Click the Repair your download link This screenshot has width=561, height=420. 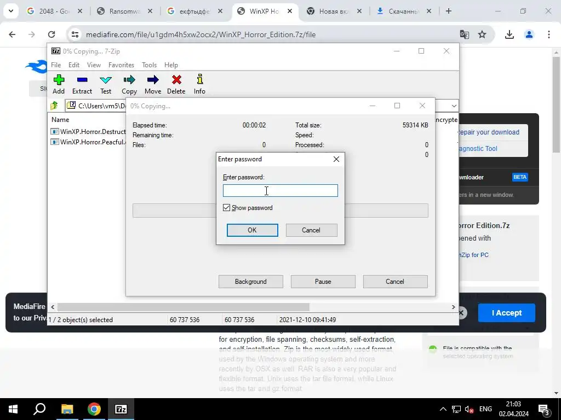488,132
